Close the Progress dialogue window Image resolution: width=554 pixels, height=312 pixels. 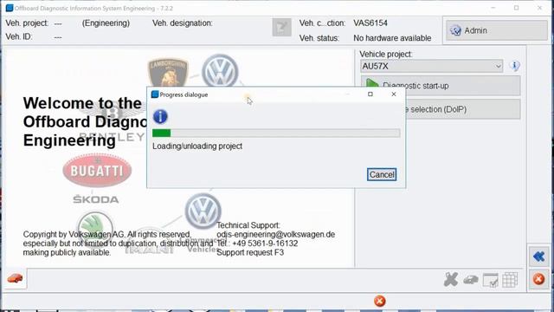point(394,94)
